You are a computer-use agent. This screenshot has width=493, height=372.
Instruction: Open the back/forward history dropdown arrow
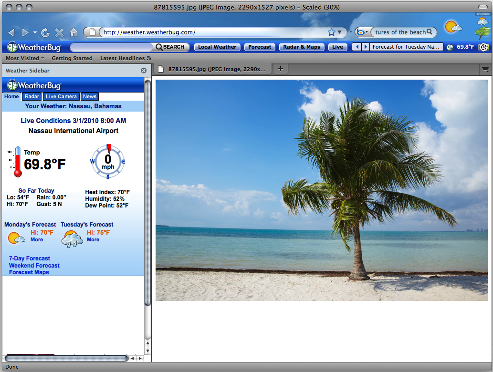[x=35, y=32]
